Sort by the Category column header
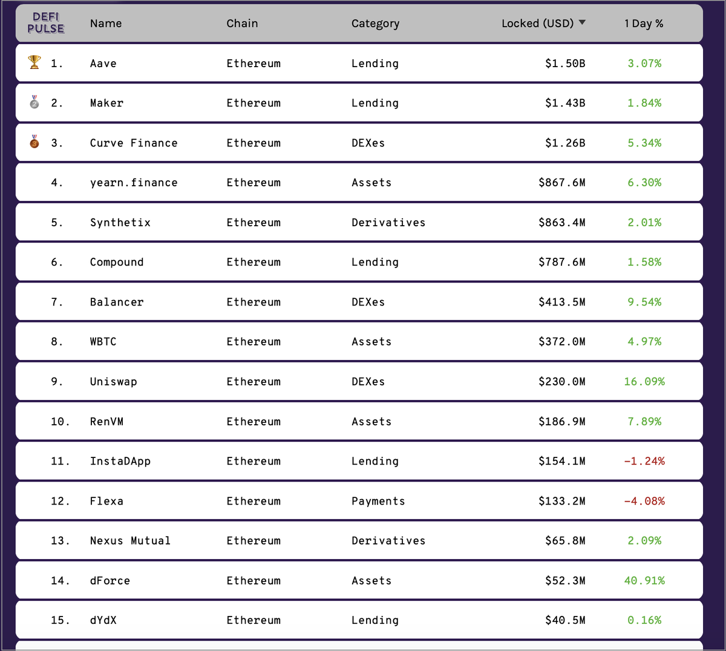 (x=375, y=24)
